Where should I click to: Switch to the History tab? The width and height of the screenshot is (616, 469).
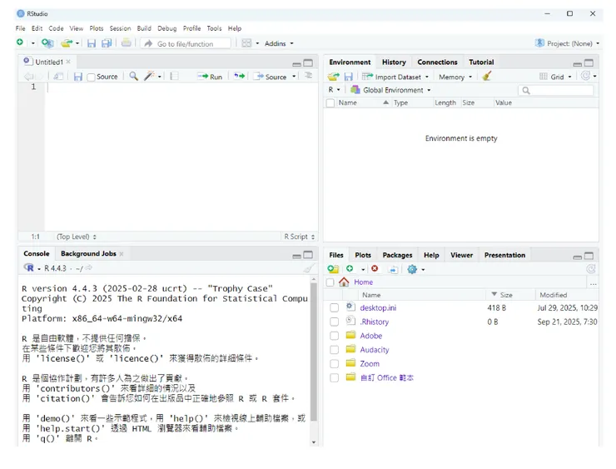point(394,62)
